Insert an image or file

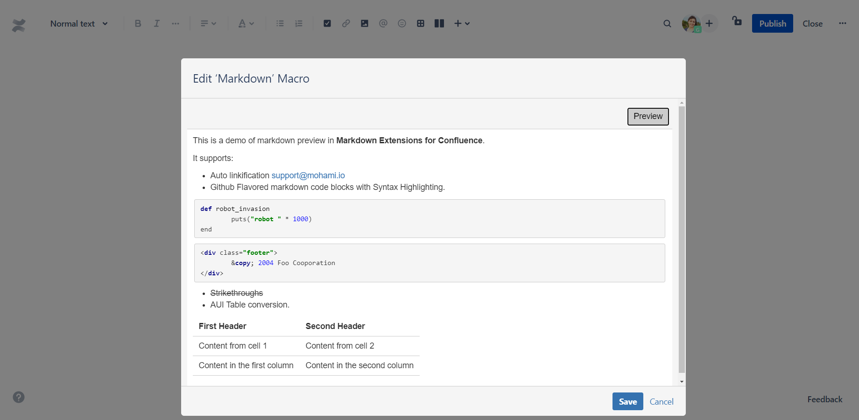click(x=365, y=23)
